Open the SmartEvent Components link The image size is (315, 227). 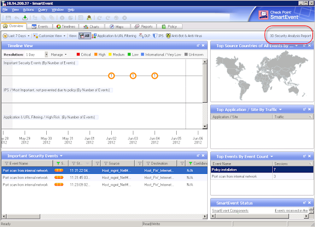(230, 211)
